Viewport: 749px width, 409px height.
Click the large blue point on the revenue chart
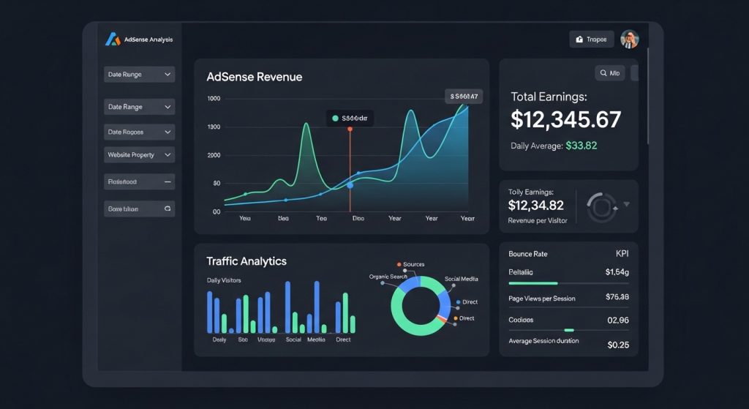350,185
